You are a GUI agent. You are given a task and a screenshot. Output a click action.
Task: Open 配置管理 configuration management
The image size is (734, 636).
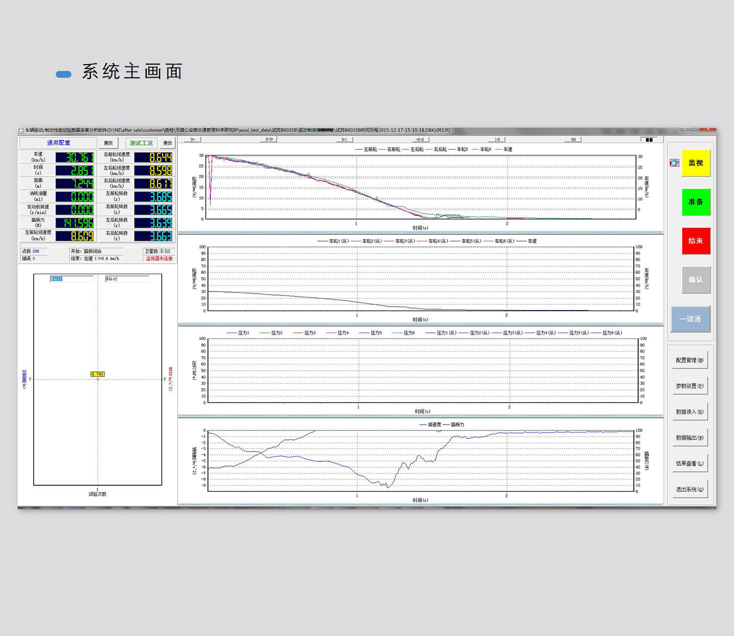point(689,360)
